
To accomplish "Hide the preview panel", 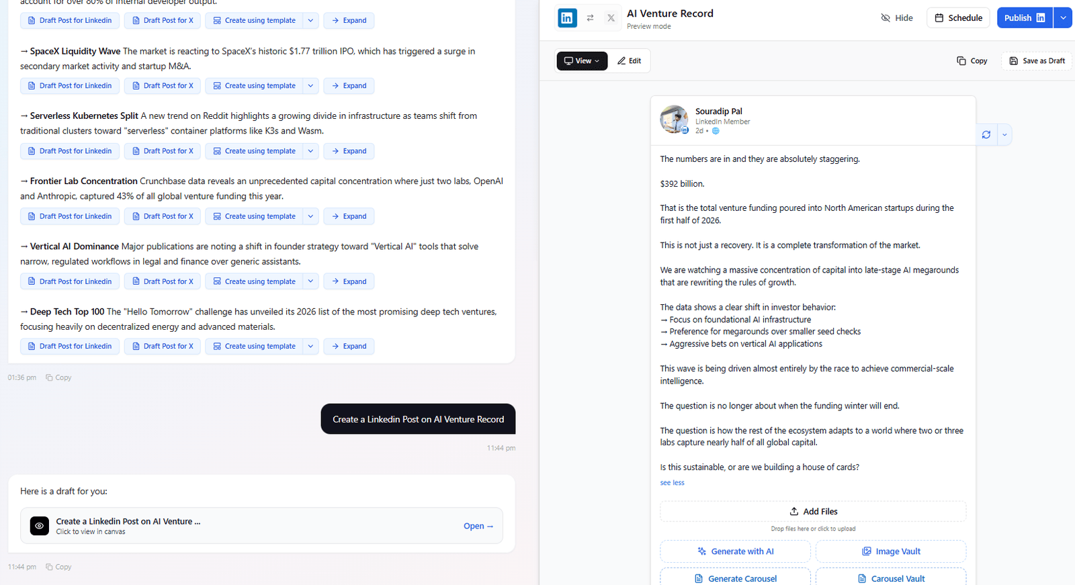I will click(897, 18).
